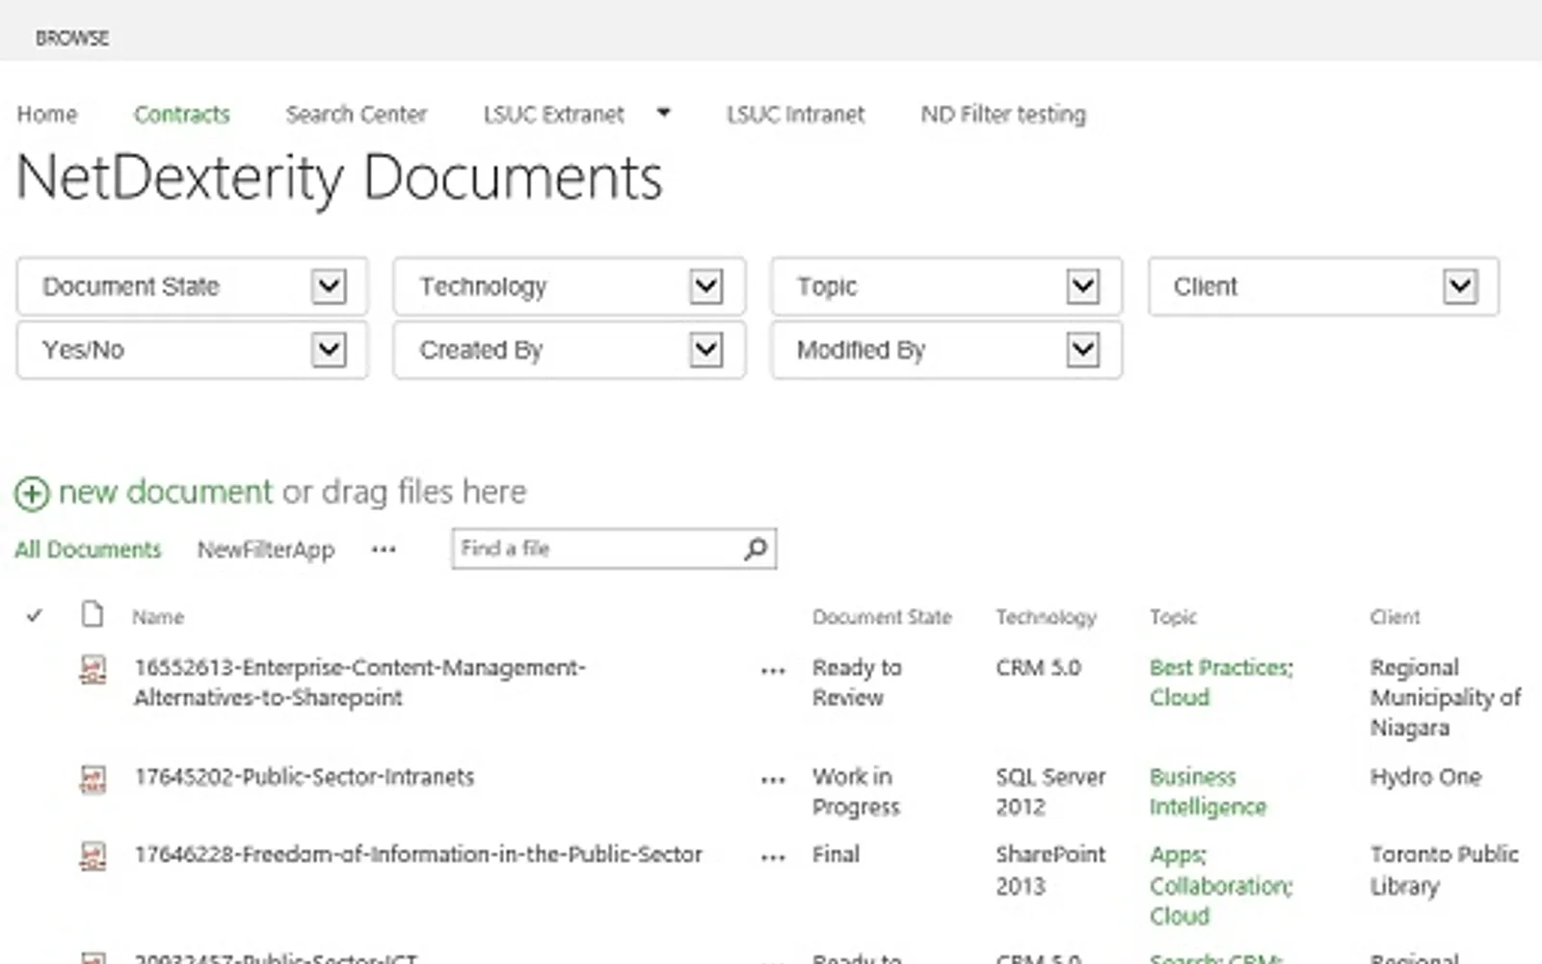
Task: Open the PDF icon for 17646228-Freedom-of-Information
Action: [x=93, y=856]
